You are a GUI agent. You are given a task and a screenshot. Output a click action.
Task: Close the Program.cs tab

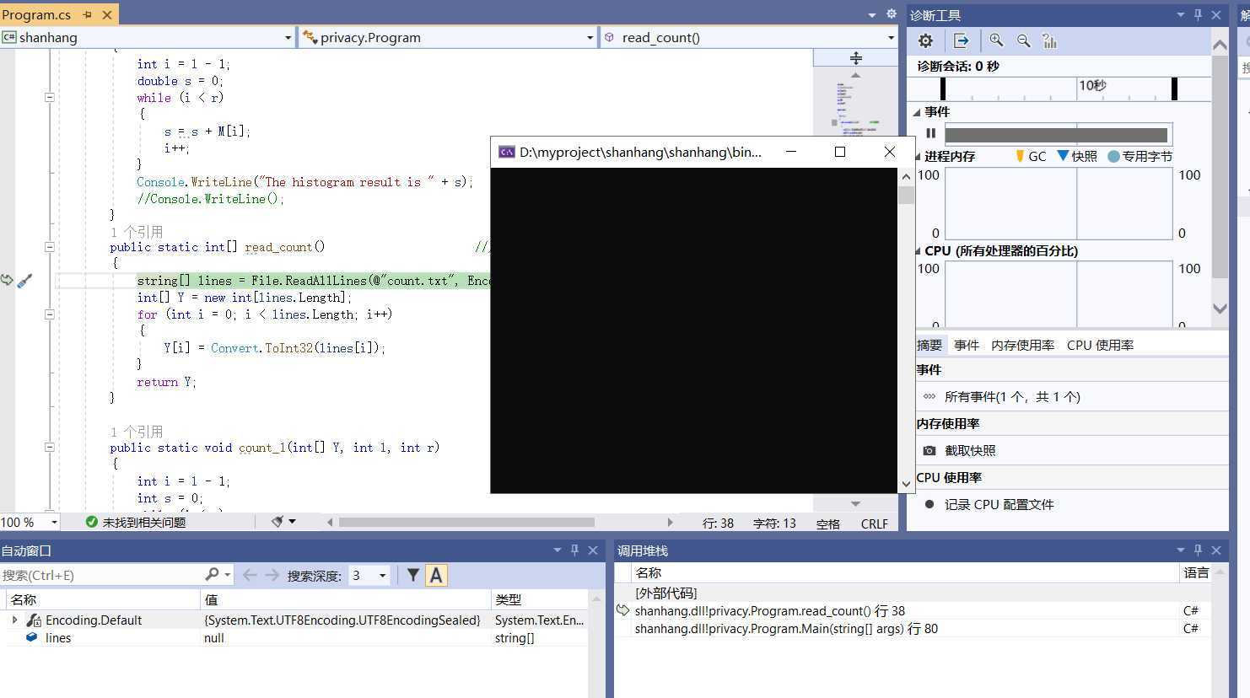tap(107, 14)
